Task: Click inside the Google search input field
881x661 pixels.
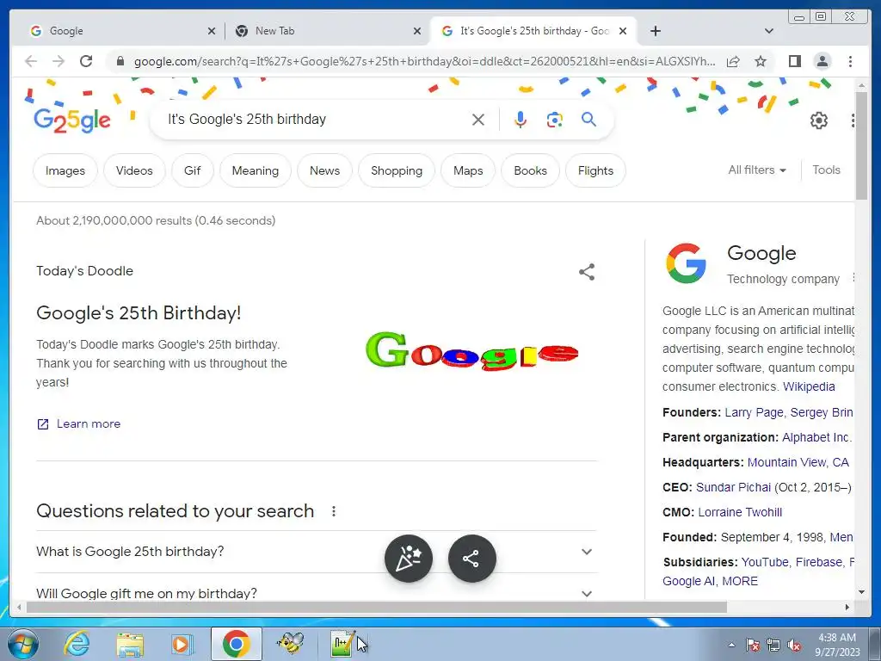Action: pos(315,119)
